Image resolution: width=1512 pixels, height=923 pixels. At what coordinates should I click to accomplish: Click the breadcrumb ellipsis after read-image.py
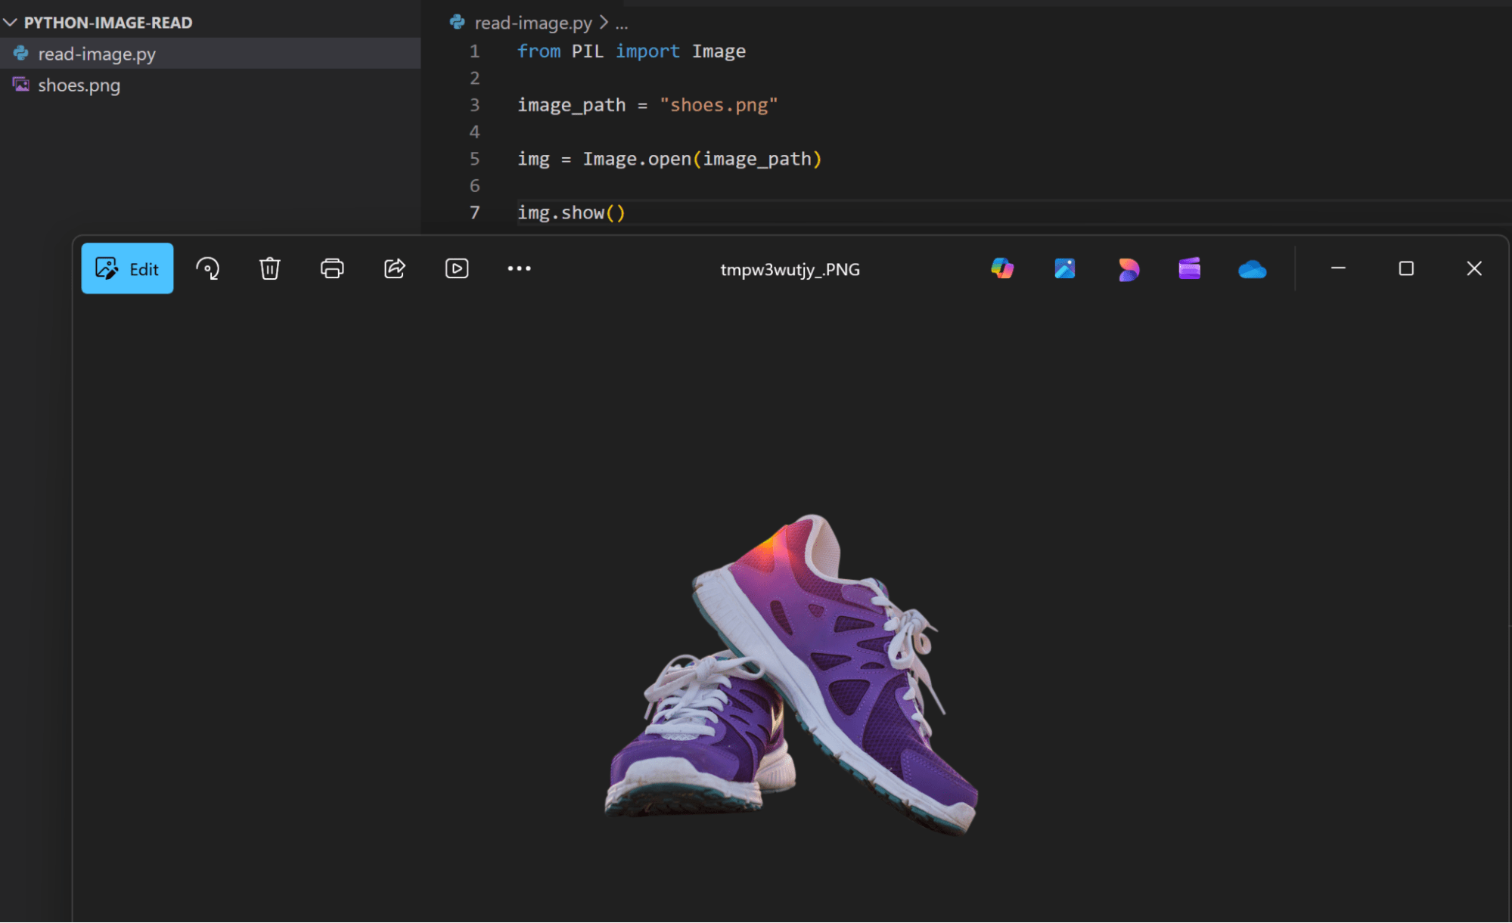click(622, 23)
